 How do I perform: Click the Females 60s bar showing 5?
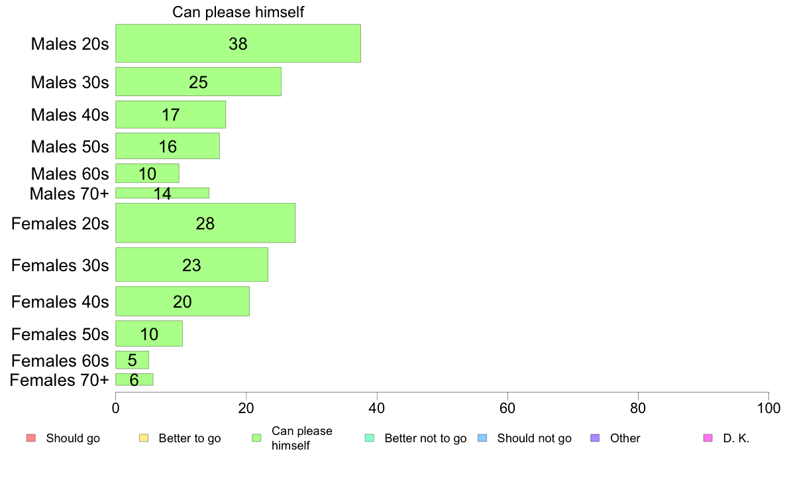coord(132,360)
